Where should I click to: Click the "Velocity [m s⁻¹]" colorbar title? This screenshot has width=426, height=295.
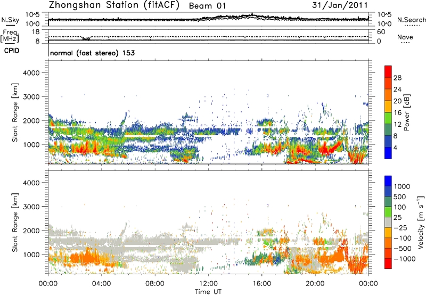(421, 222)
